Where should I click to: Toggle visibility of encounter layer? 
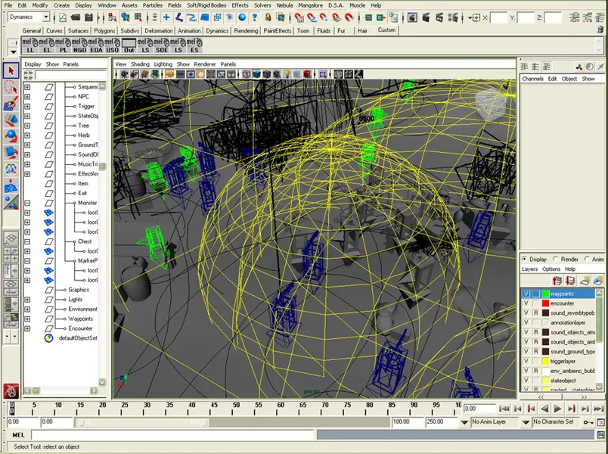(x=526, y=303)
